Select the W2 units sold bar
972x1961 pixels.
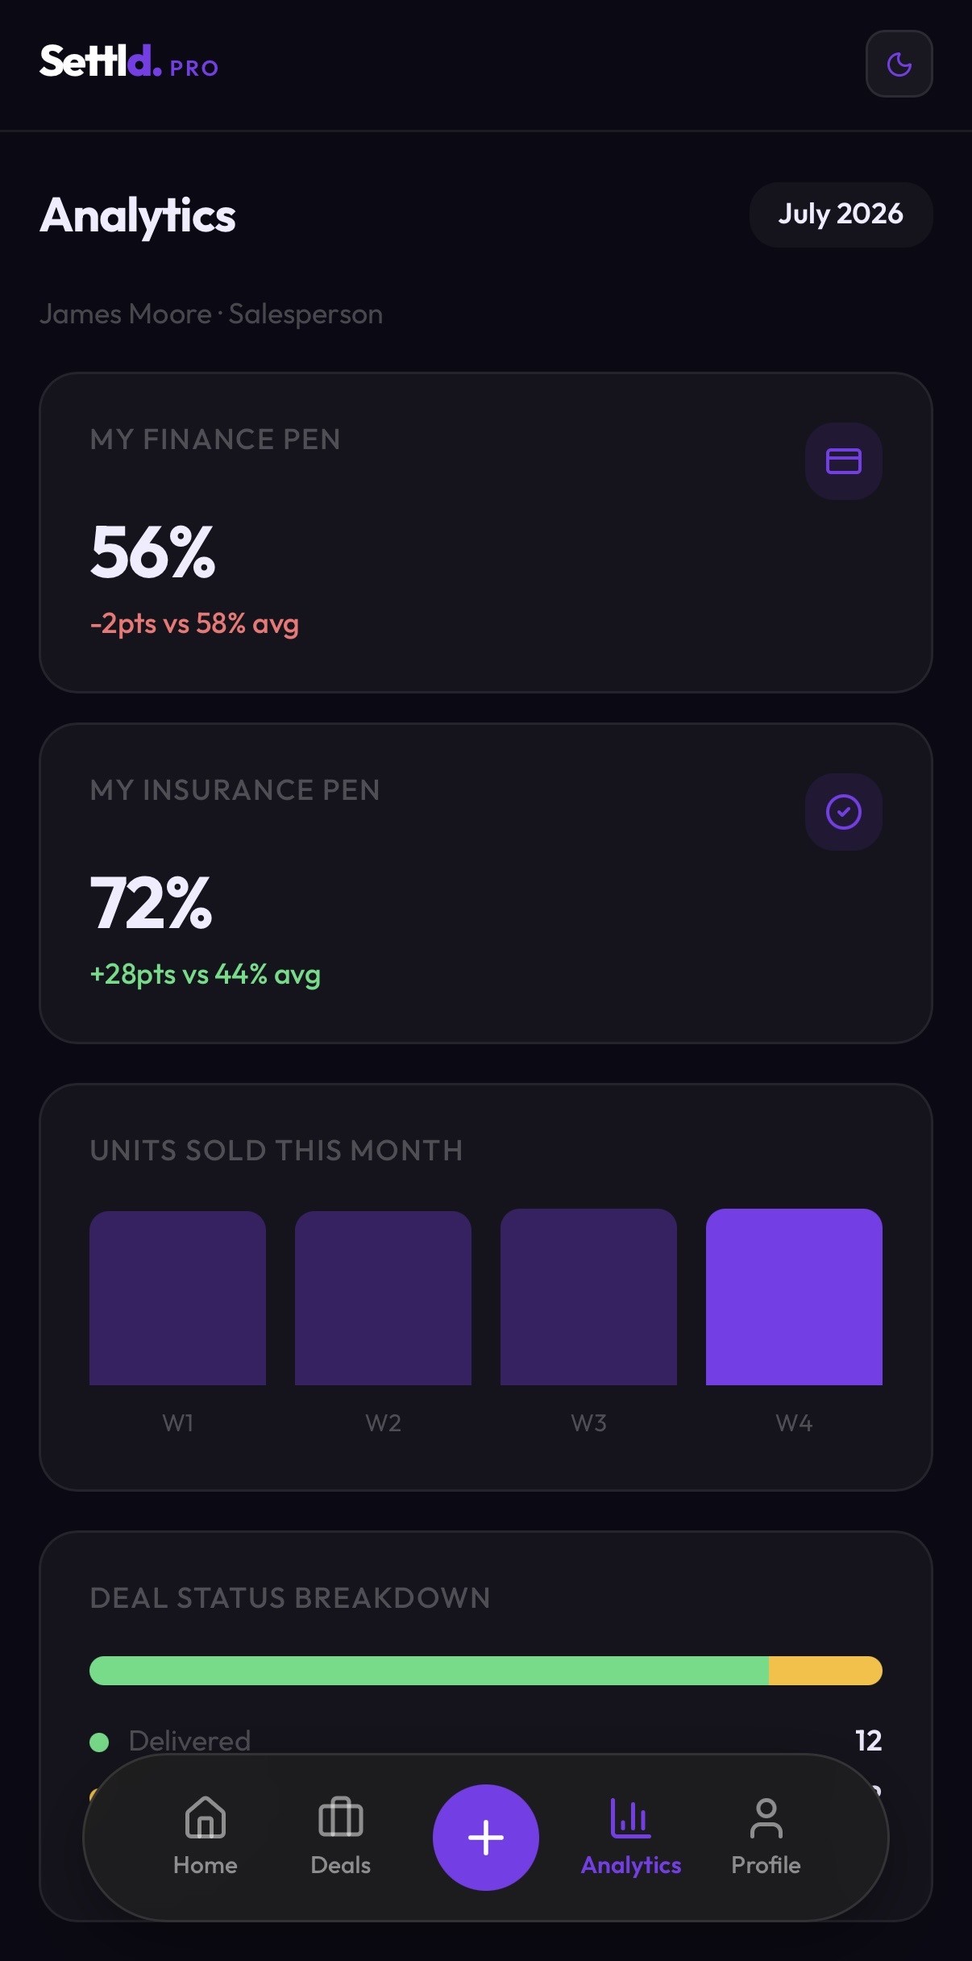pos(383,1298)
